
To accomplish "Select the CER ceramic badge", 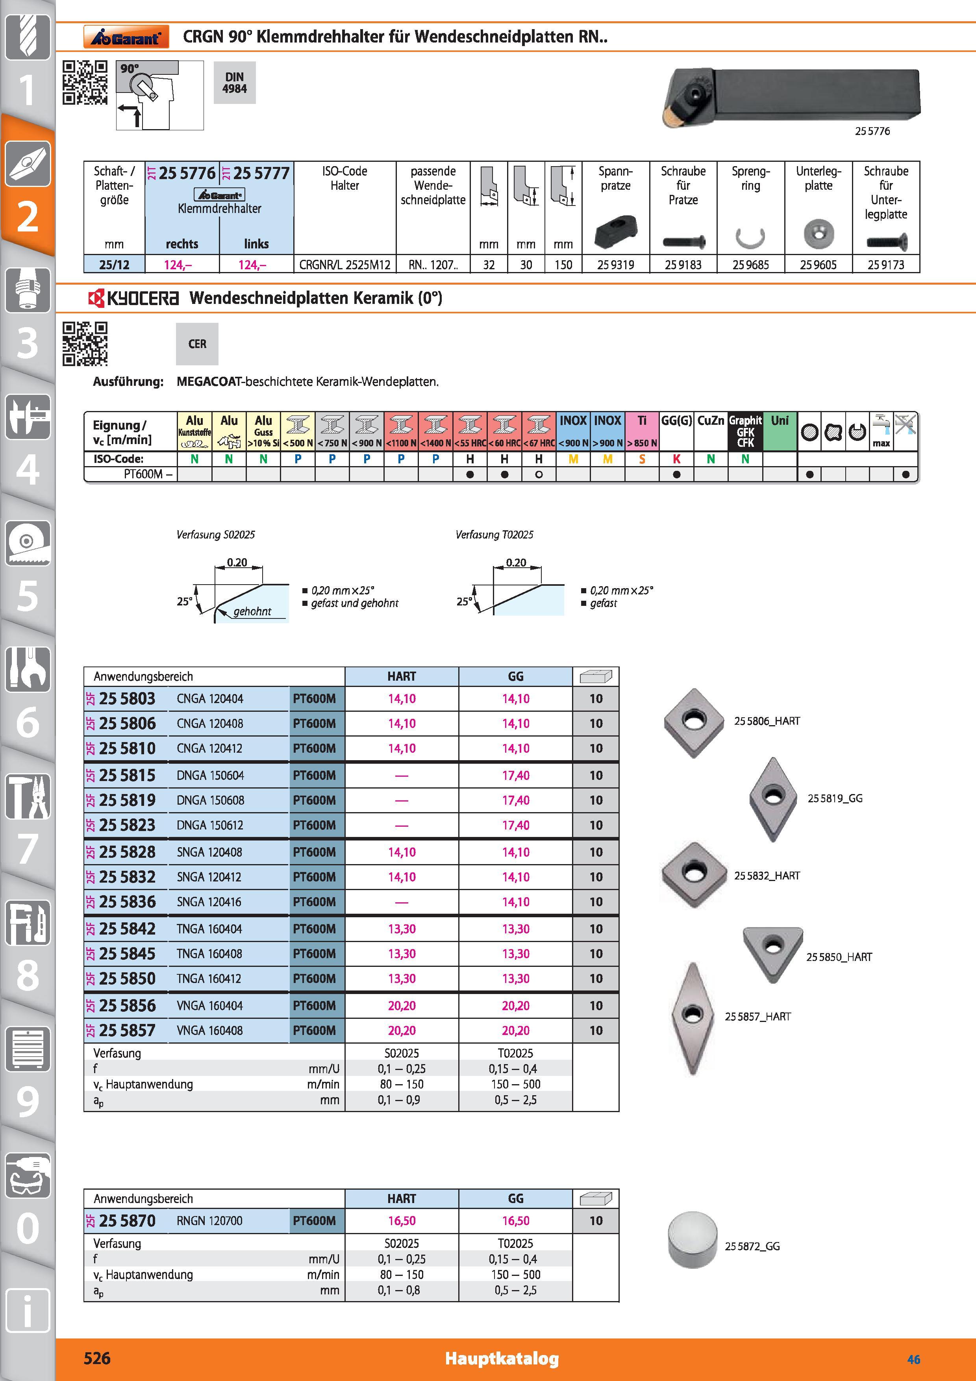I will click(x=197, y=344).
